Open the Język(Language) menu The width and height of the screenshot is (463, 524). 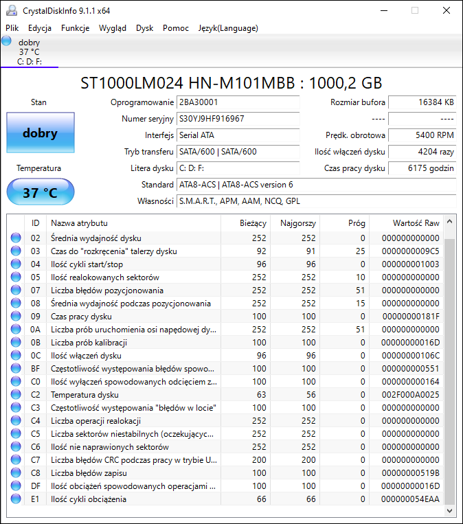[228, 28]
